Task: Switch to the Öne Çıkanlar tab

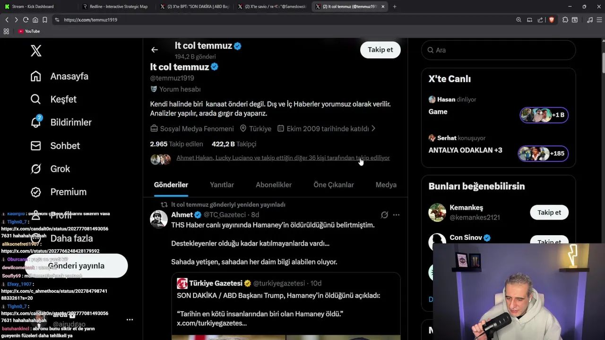Action: [x=334, y=185]
